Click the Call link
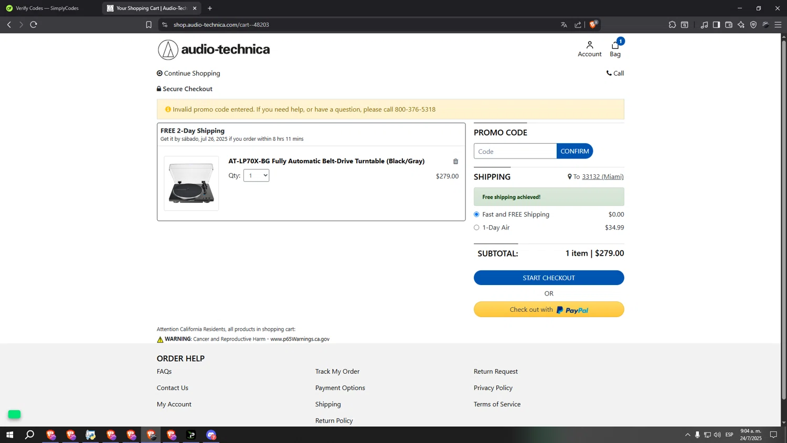The height and width of the screenshot is (443, 787). click(615, 73)
